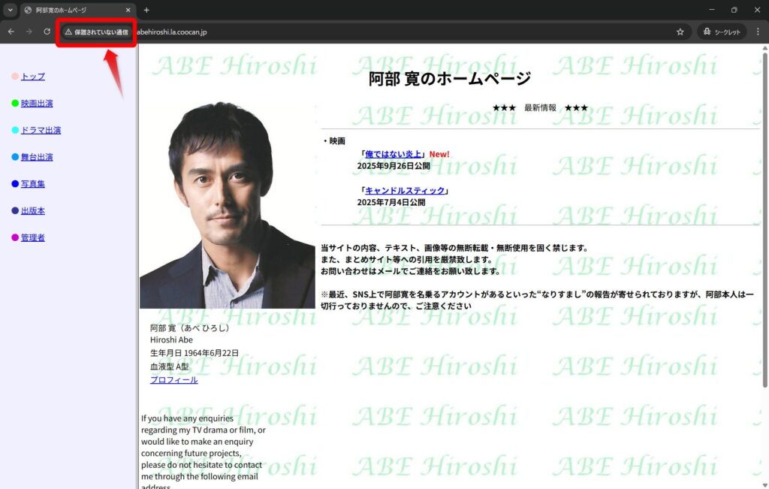Click the Hiroshi Abe name text
Image resolution: width=769 pixels, height=489 pixels.
[172, 340]
